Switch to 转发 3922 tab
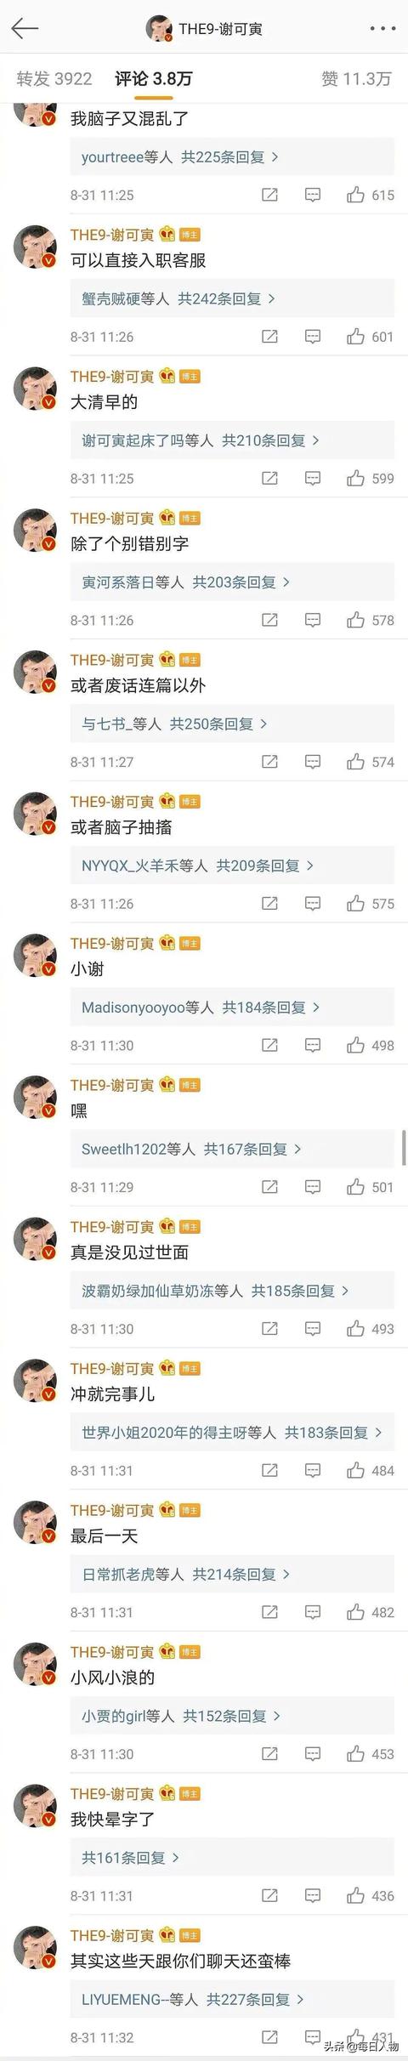The image size is (408, 2061). 54,79
